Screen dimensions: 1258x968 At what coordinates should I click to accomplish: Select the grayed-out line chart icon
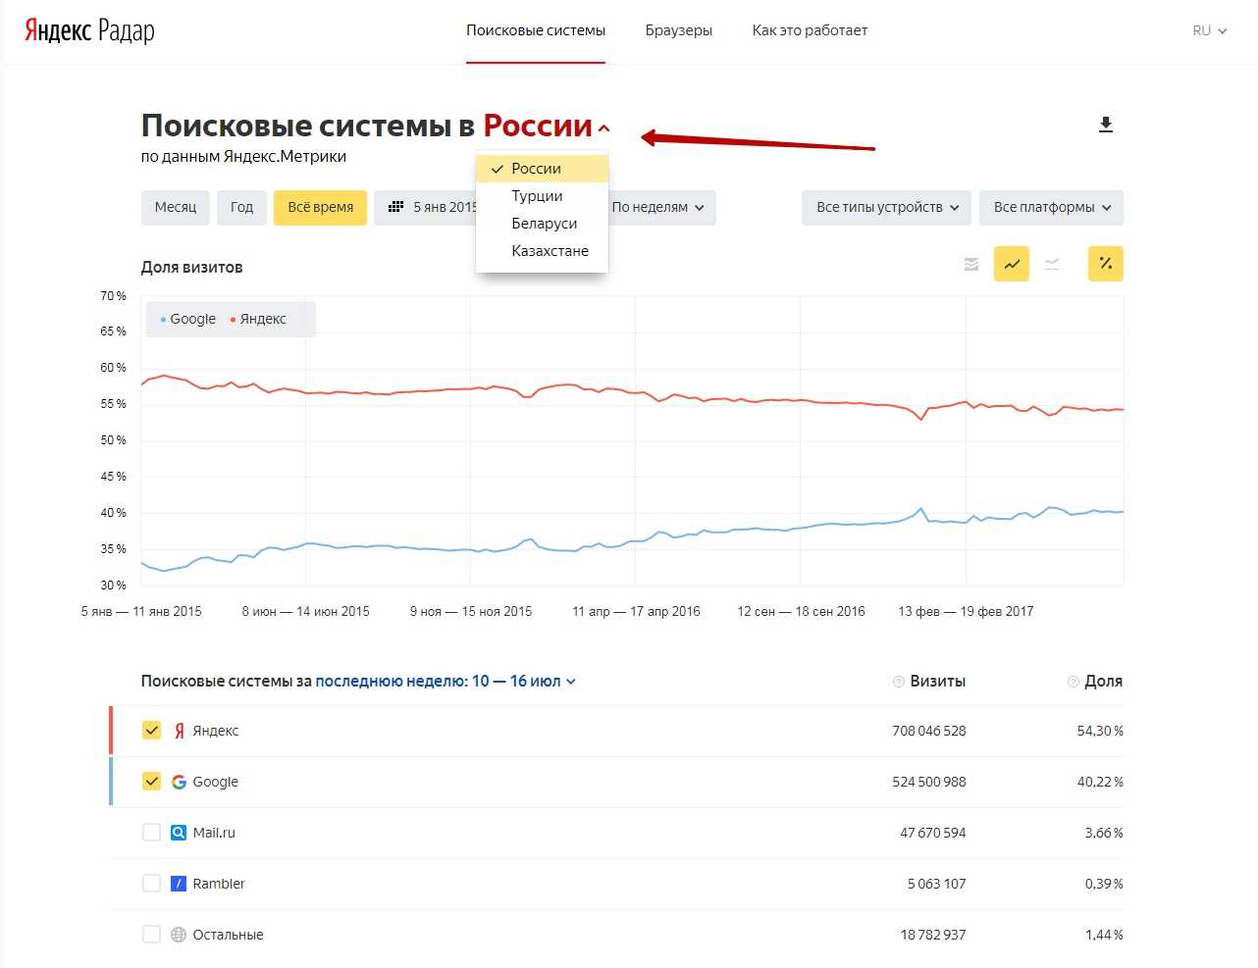(x=1052, y=264)
